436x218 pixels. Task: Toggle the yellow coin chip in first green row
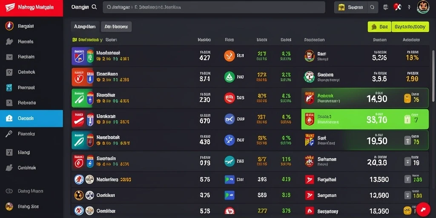(x=407, y=98)
